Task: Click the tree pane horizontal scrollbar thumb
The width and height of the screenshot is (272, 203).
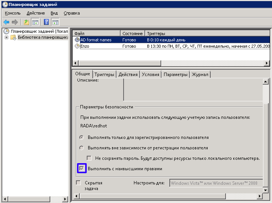Action: pyautogui.click(x=29, y=199)
